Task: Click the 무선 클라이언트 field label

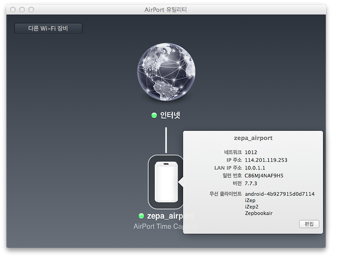Action: 225,194
